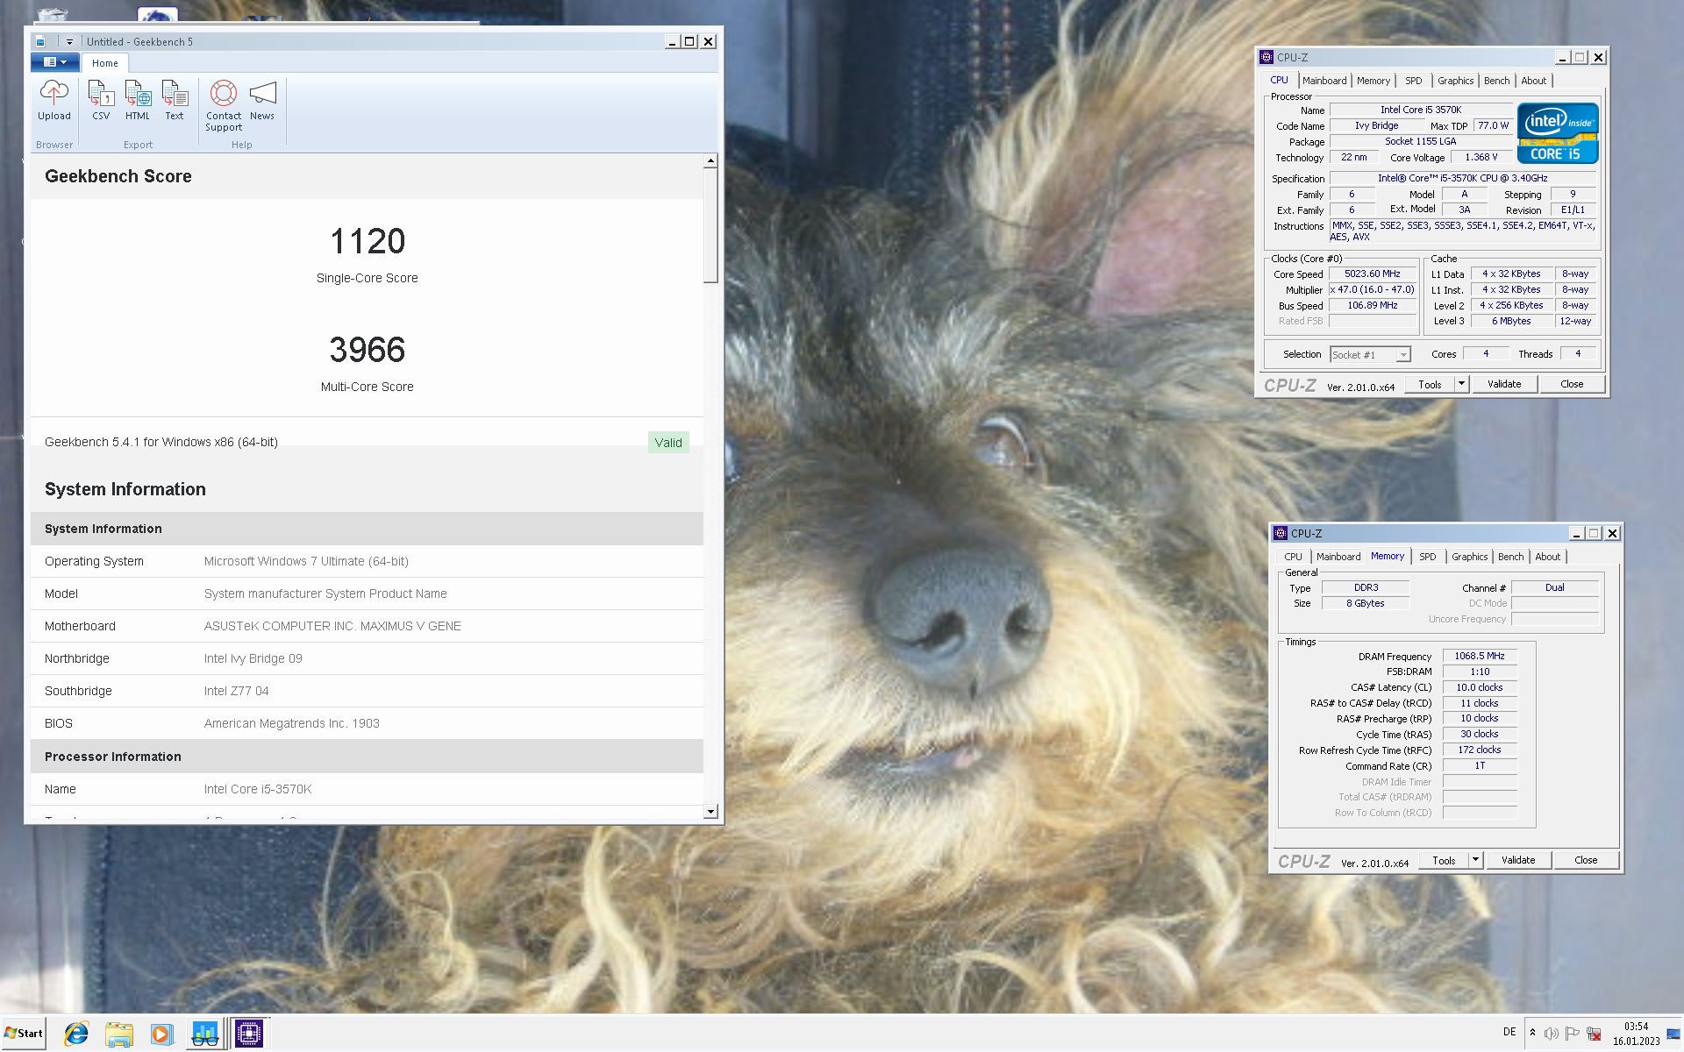The height and width of the screenshot is (1052, 1684).
Task: Click the Geekbench vertical scrollbar thumb
Action: [710, 225]
